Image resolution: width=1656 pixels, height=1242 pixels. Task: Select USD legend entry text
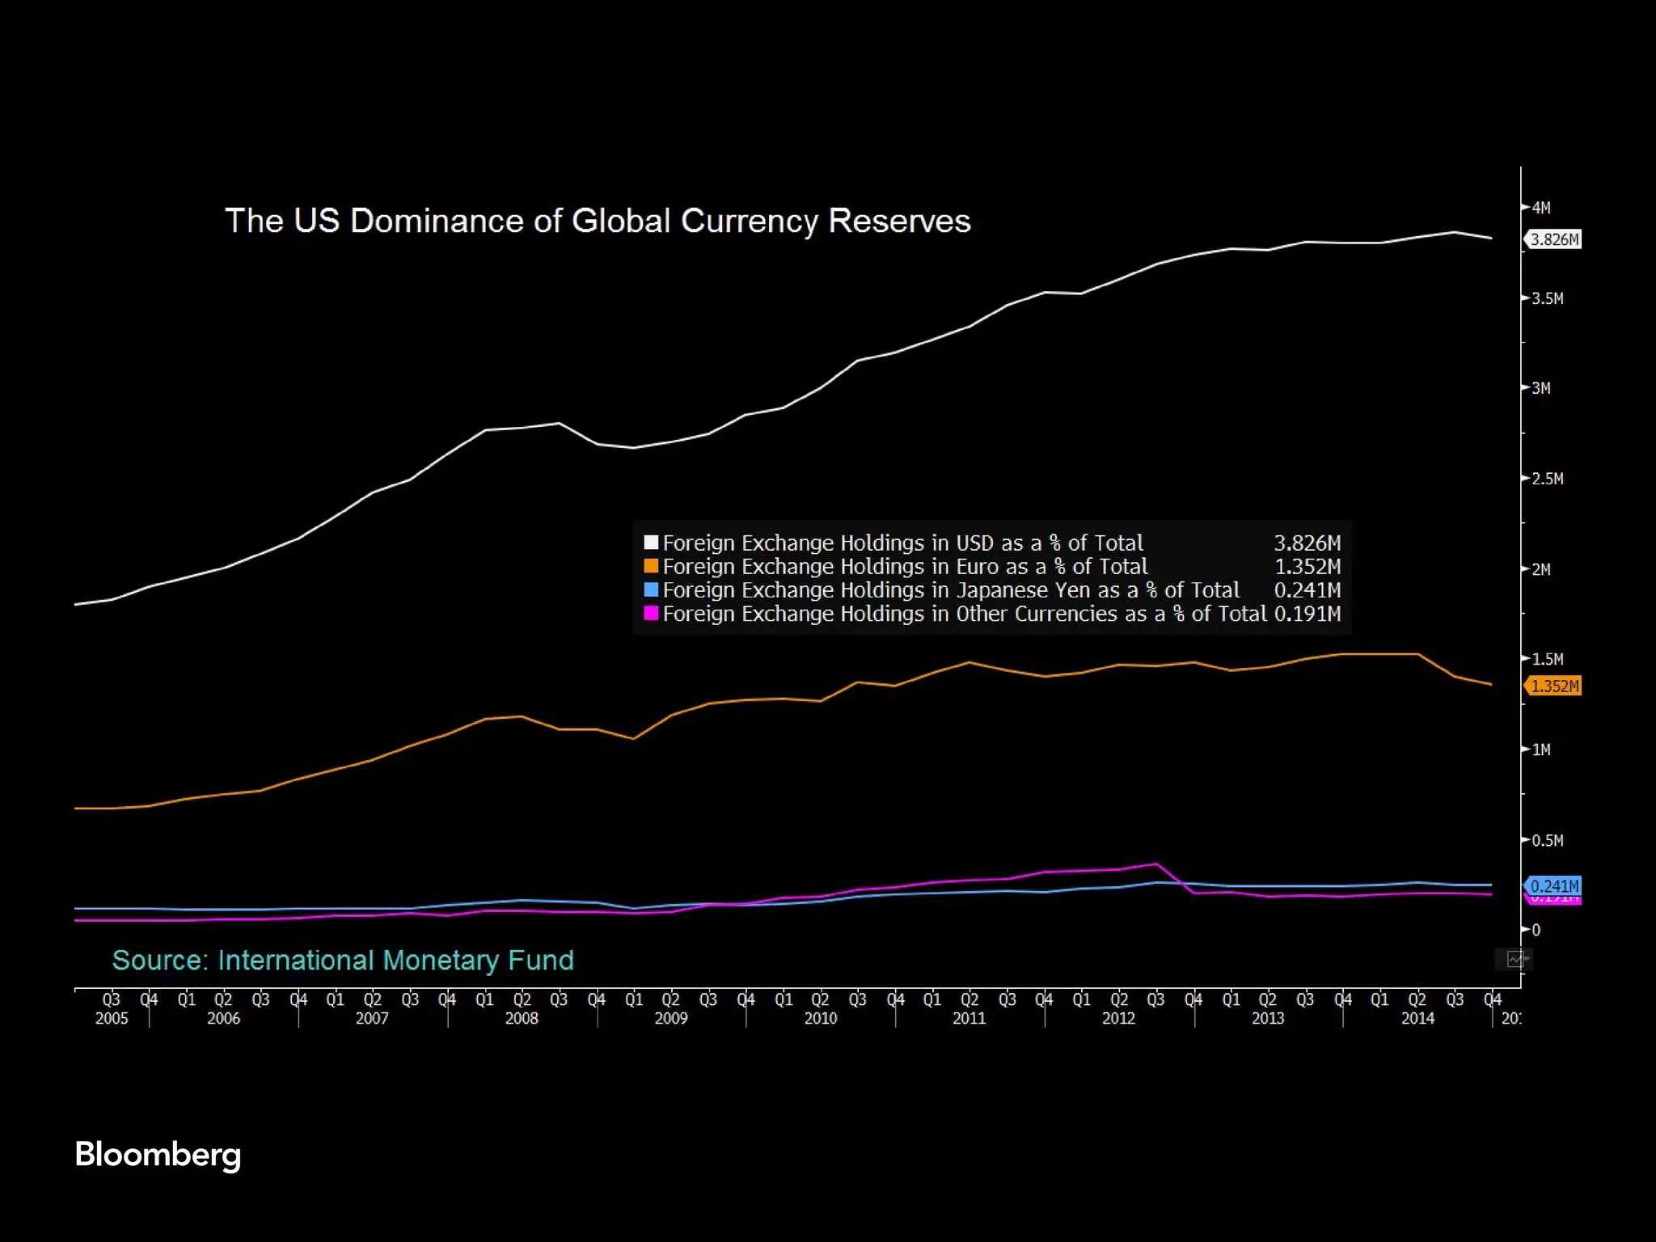click(903, 543)
